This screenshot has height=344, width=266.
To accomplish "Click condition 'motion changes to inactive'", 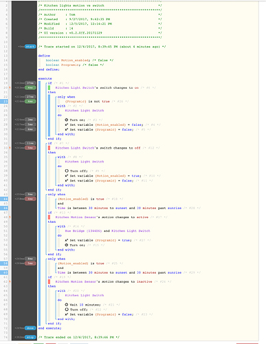I will click(104, 281).
